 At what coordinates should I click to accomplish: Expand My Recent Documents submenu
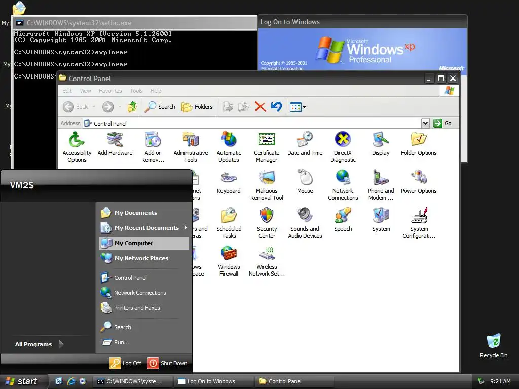point(144,228)
